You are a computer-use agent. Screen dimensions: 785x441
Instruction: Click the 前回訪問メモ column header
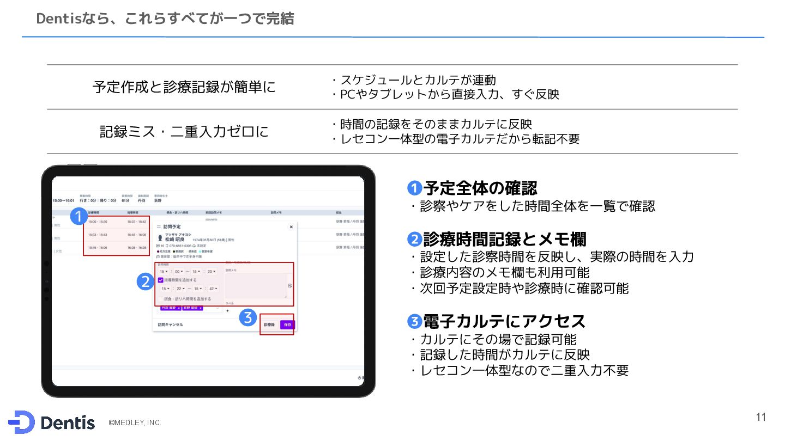213,212
